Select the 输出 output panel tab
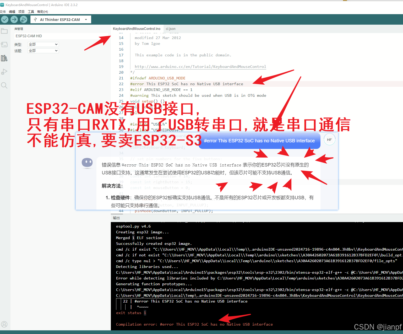Screen dimensions: 403x334 pyautogui.click(x=116, y=218)
